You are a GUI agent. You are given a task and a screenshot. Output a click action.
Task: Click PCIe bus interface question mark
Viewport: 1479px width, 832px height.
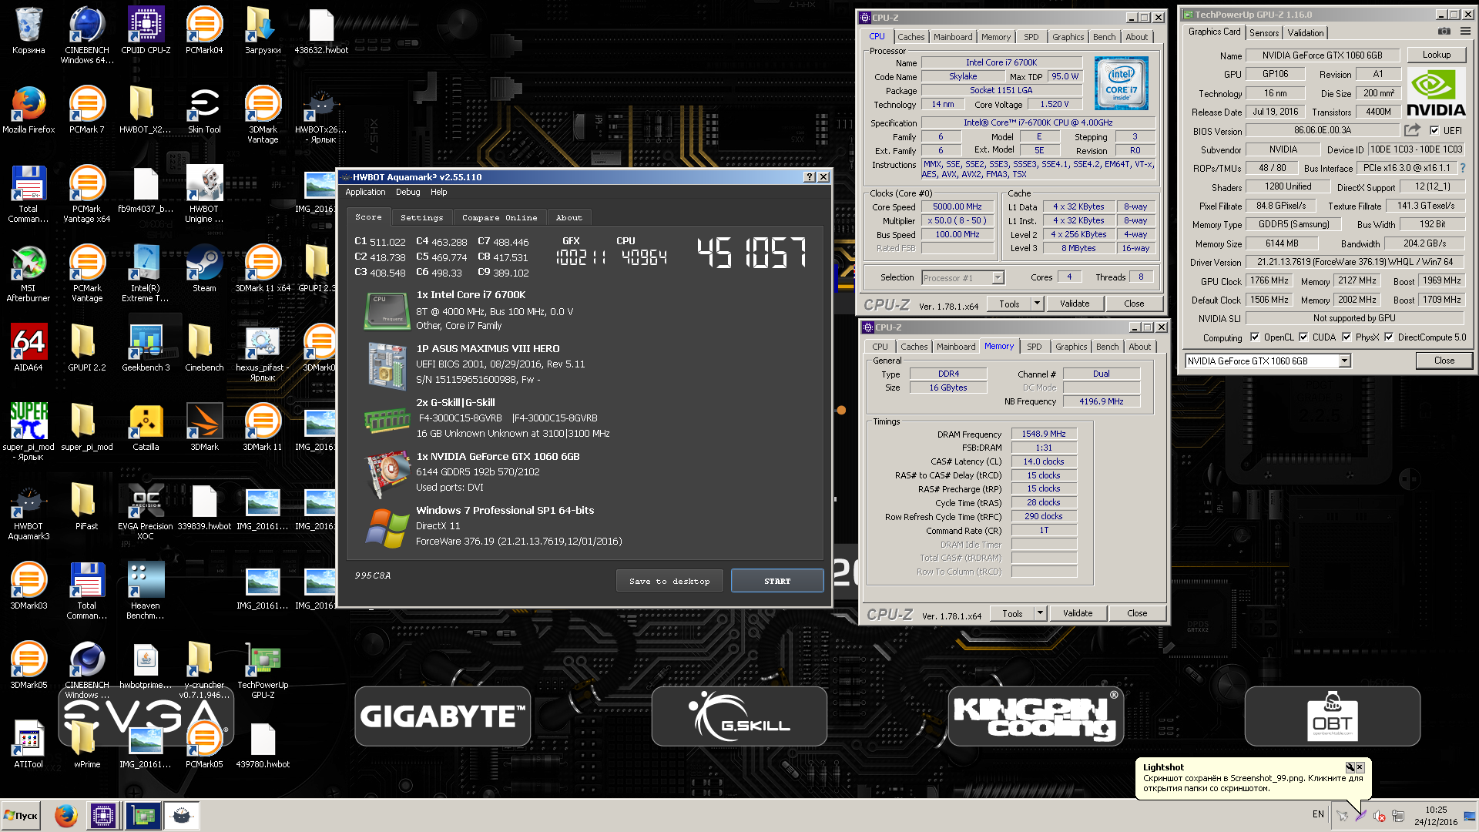pyautogui.click(x=1463, y=168)
